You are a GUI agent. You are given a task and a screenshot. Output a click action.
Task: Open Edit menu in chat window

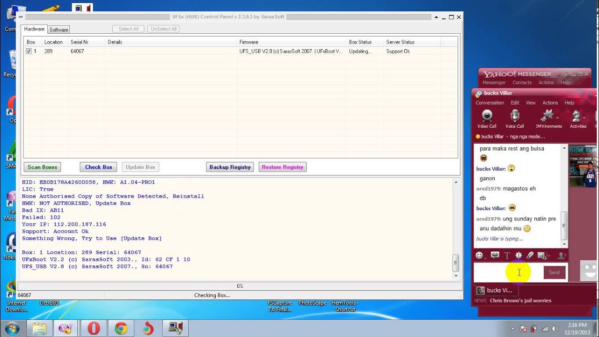click(x=515, y=103)
